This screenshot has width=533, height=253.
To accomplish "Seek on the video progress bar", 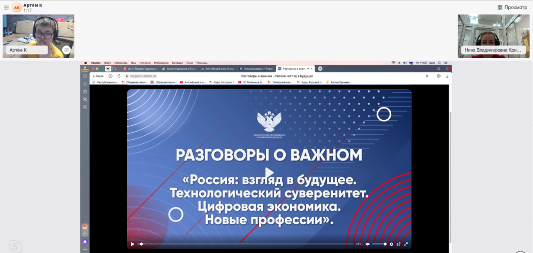I will (x=245, y=244).
